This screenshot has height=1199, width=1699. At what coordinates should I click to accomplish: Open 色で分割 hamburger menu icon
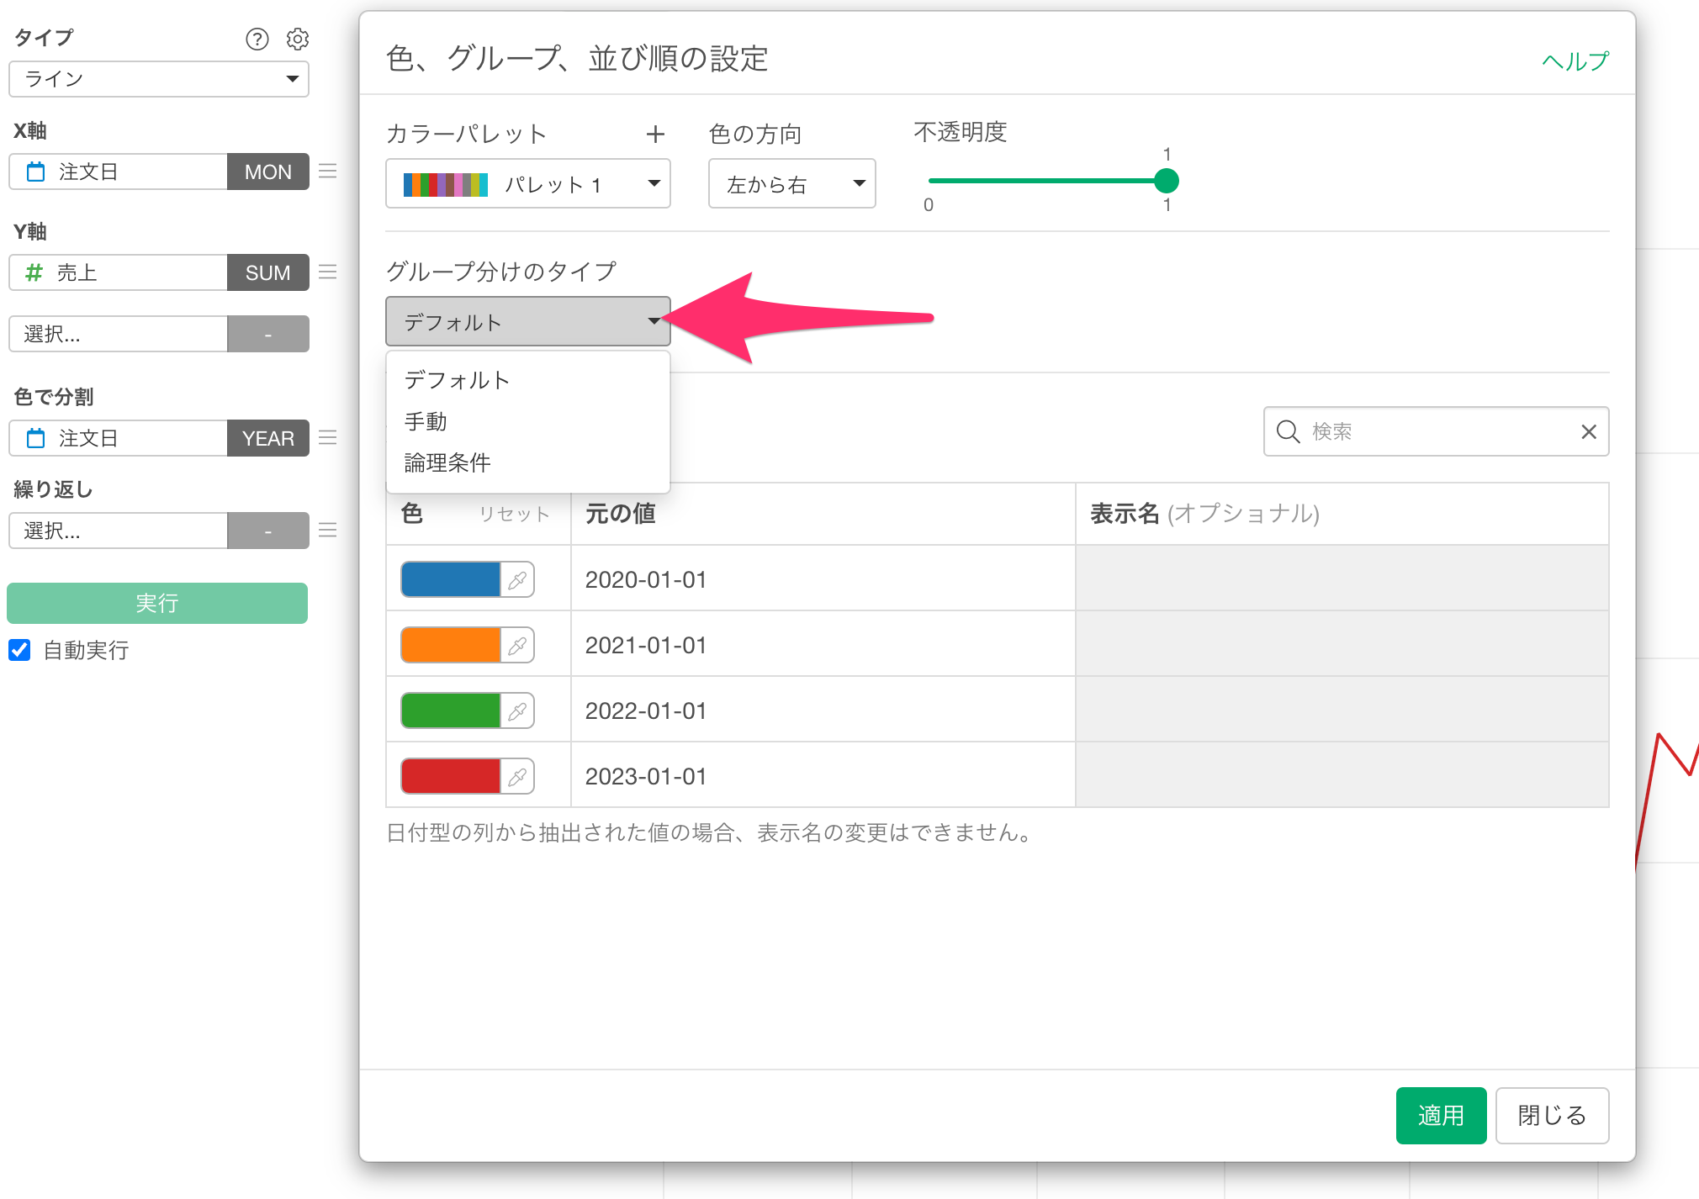[x=328, y=438]
